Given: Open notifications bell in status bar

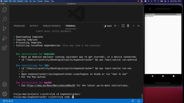Looking at the screenshot, I should (139, 101).
